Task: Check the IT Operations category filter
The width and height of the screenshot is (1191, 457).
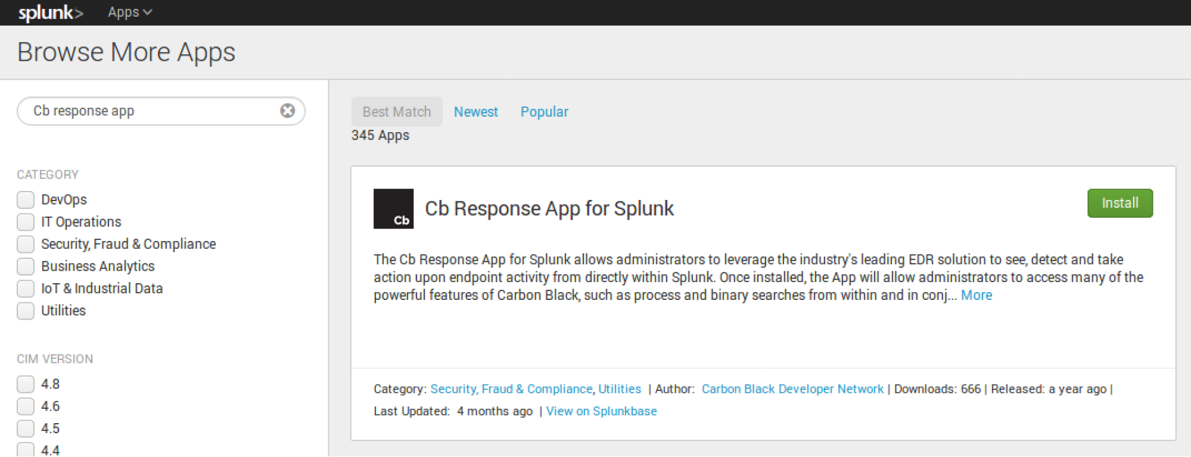Action: pos(26,222)
